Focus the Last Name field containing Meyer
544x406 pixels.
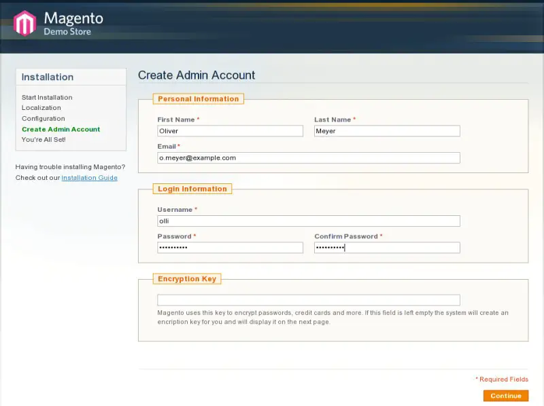click(x=387, y=131)
